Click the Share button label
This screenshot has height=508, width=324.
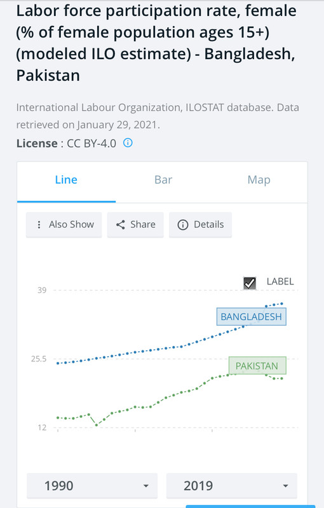(143, 225)
